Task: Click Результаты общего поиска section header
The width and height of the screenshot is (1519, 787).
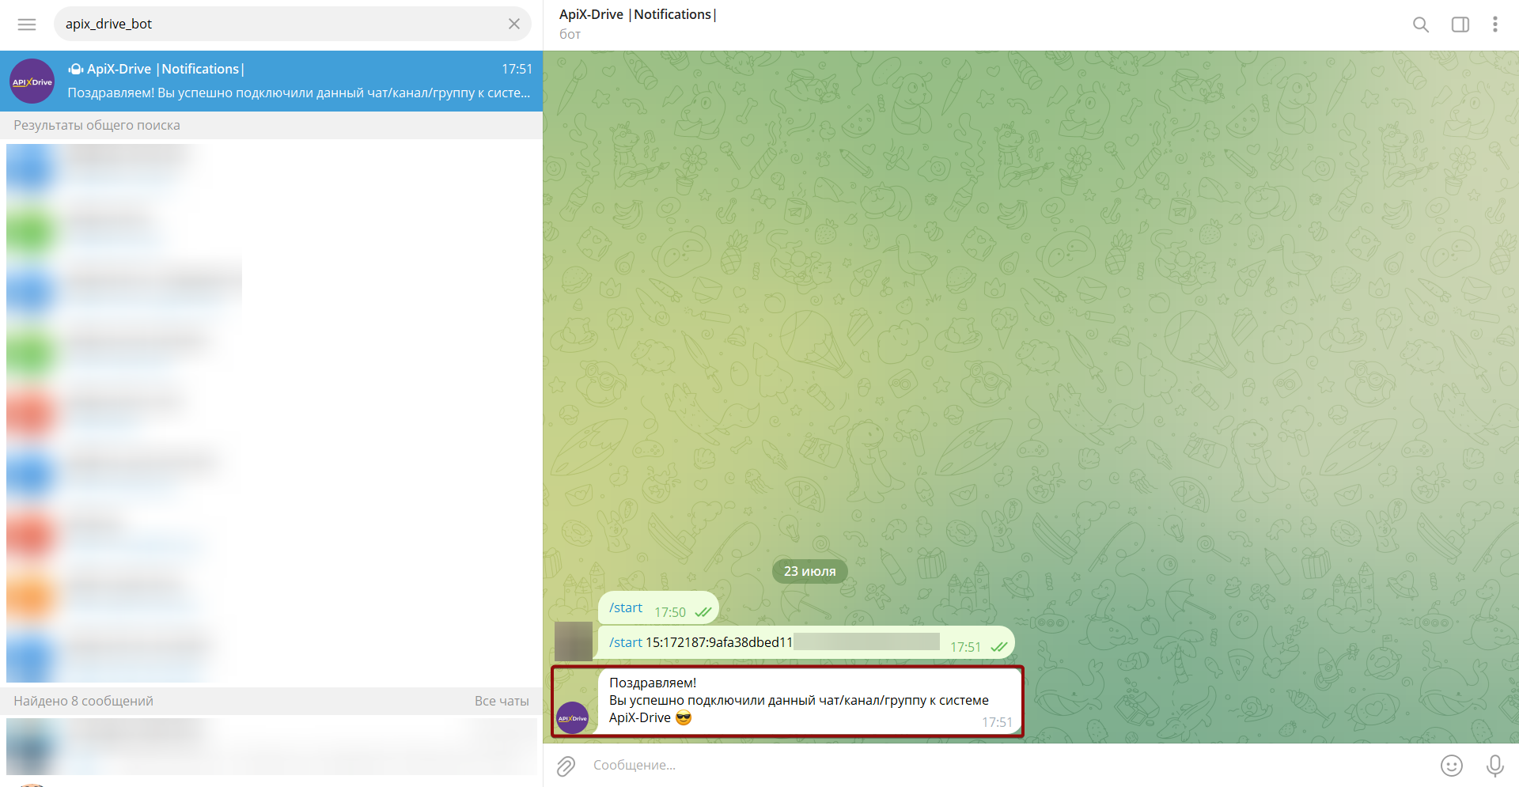Action: pyautogui.click(x=97, y=125)
